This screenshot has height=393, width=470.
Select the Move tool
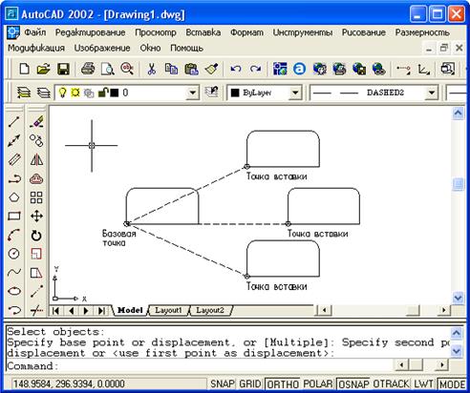tap(36, 217)
